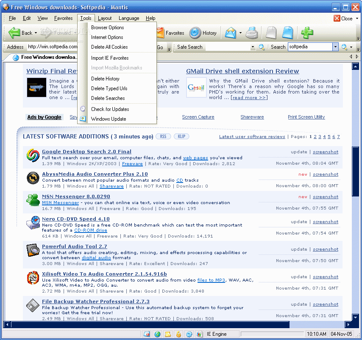Expand the search engine magnifier dropdown arrow
Image resolution: width=362 pixels, height=340 pixels.
(x=351, y=47)
